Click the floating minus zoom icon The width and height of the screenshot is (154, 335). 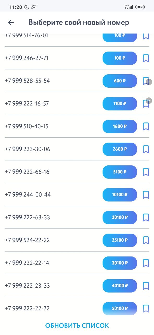click(x=149, y=100)
